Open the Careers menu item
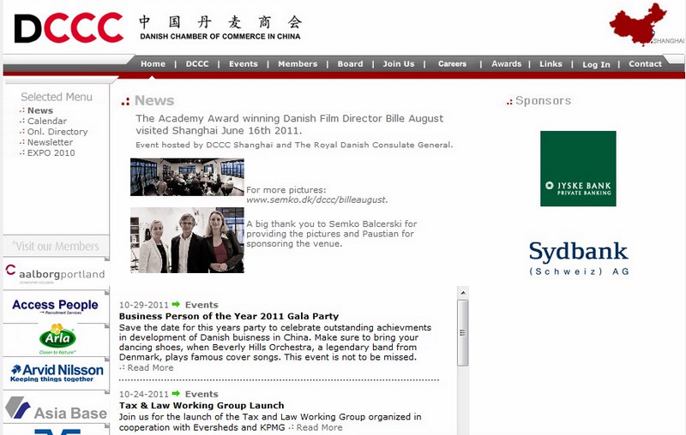The height and width of the screenshot is (435, 686). click(x=453, y=63)
